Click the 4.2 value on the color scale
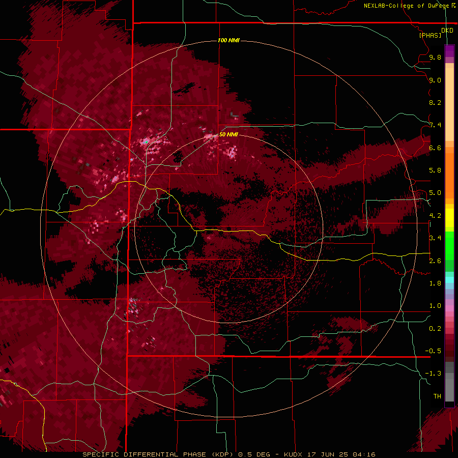The width and height of the screenshot is (458, 458). coord(435,216)
